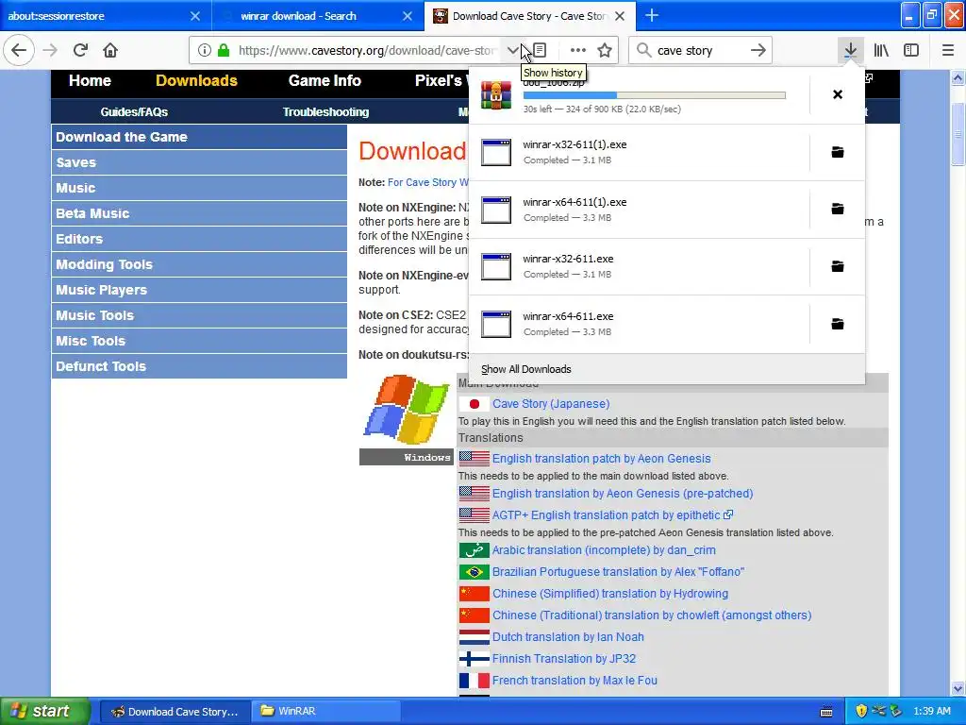Open English translation by Aeon Genesis (pre-patched)

tap(623, 494)
